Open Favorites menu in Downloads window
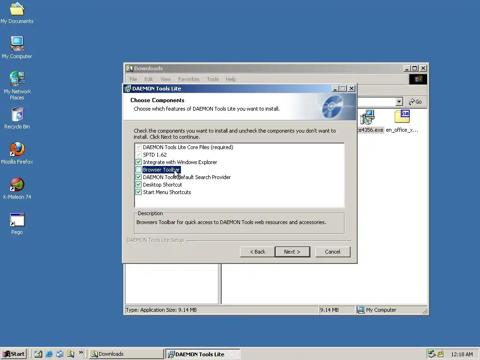 (189, 79)
